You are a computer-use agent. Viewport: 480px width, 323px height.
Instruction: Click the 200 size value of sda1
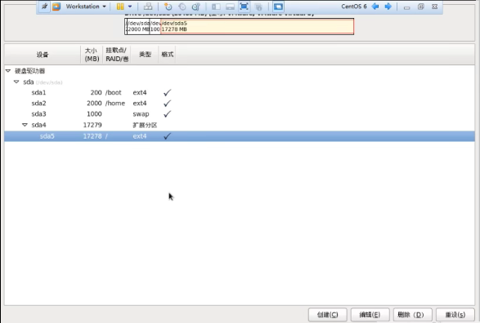click(96, 92)
